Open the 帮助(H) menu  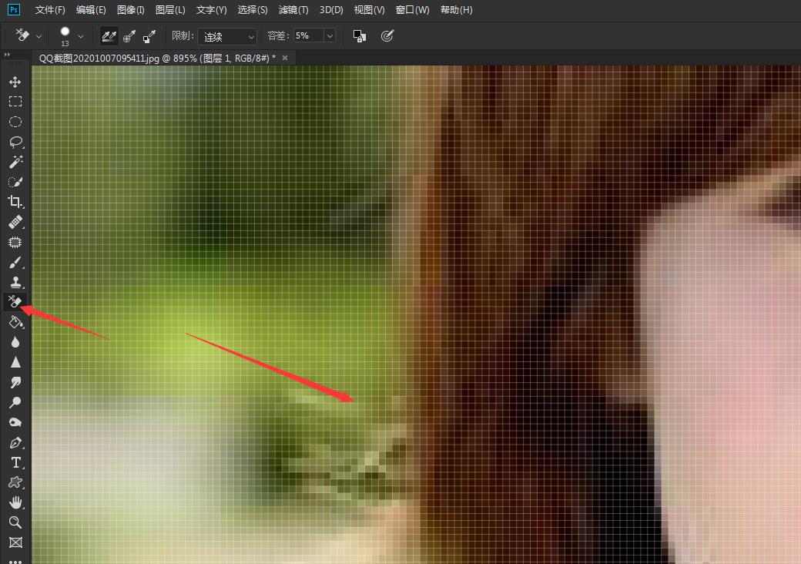[x=456, y=10]
